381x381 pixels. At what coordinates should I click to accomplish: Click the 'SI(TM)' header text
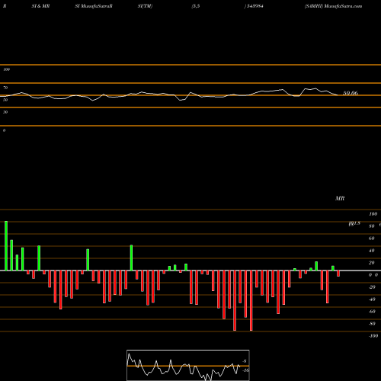145,6
